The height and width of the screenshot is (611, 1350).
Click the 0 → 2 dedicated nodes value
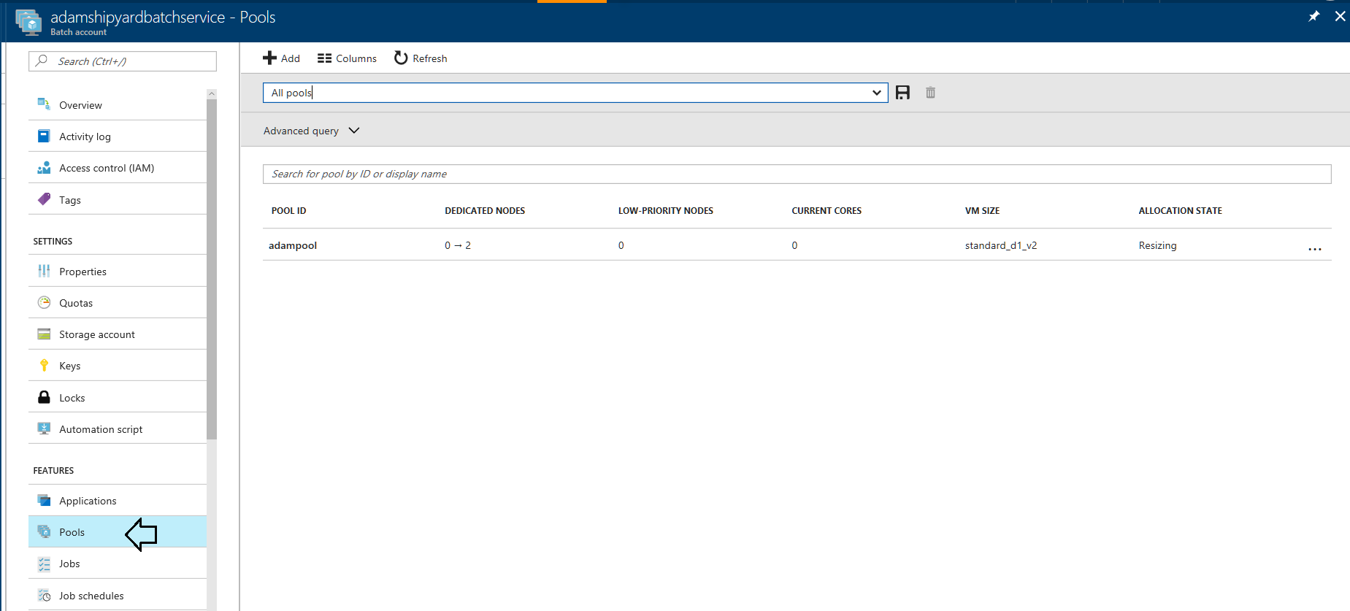click(x=458, y=245)
